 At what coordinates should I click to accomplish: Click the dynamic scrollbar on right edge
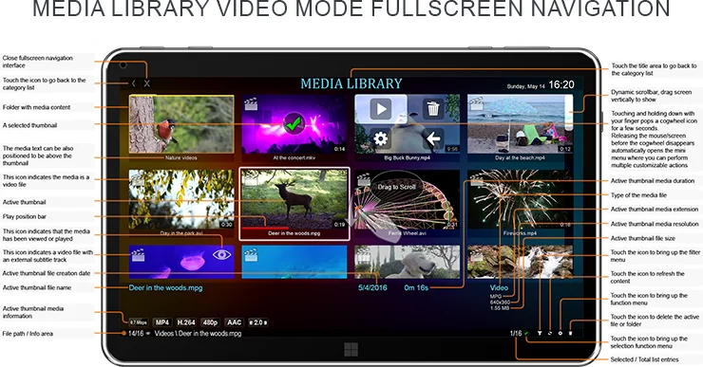click(568, 112)
